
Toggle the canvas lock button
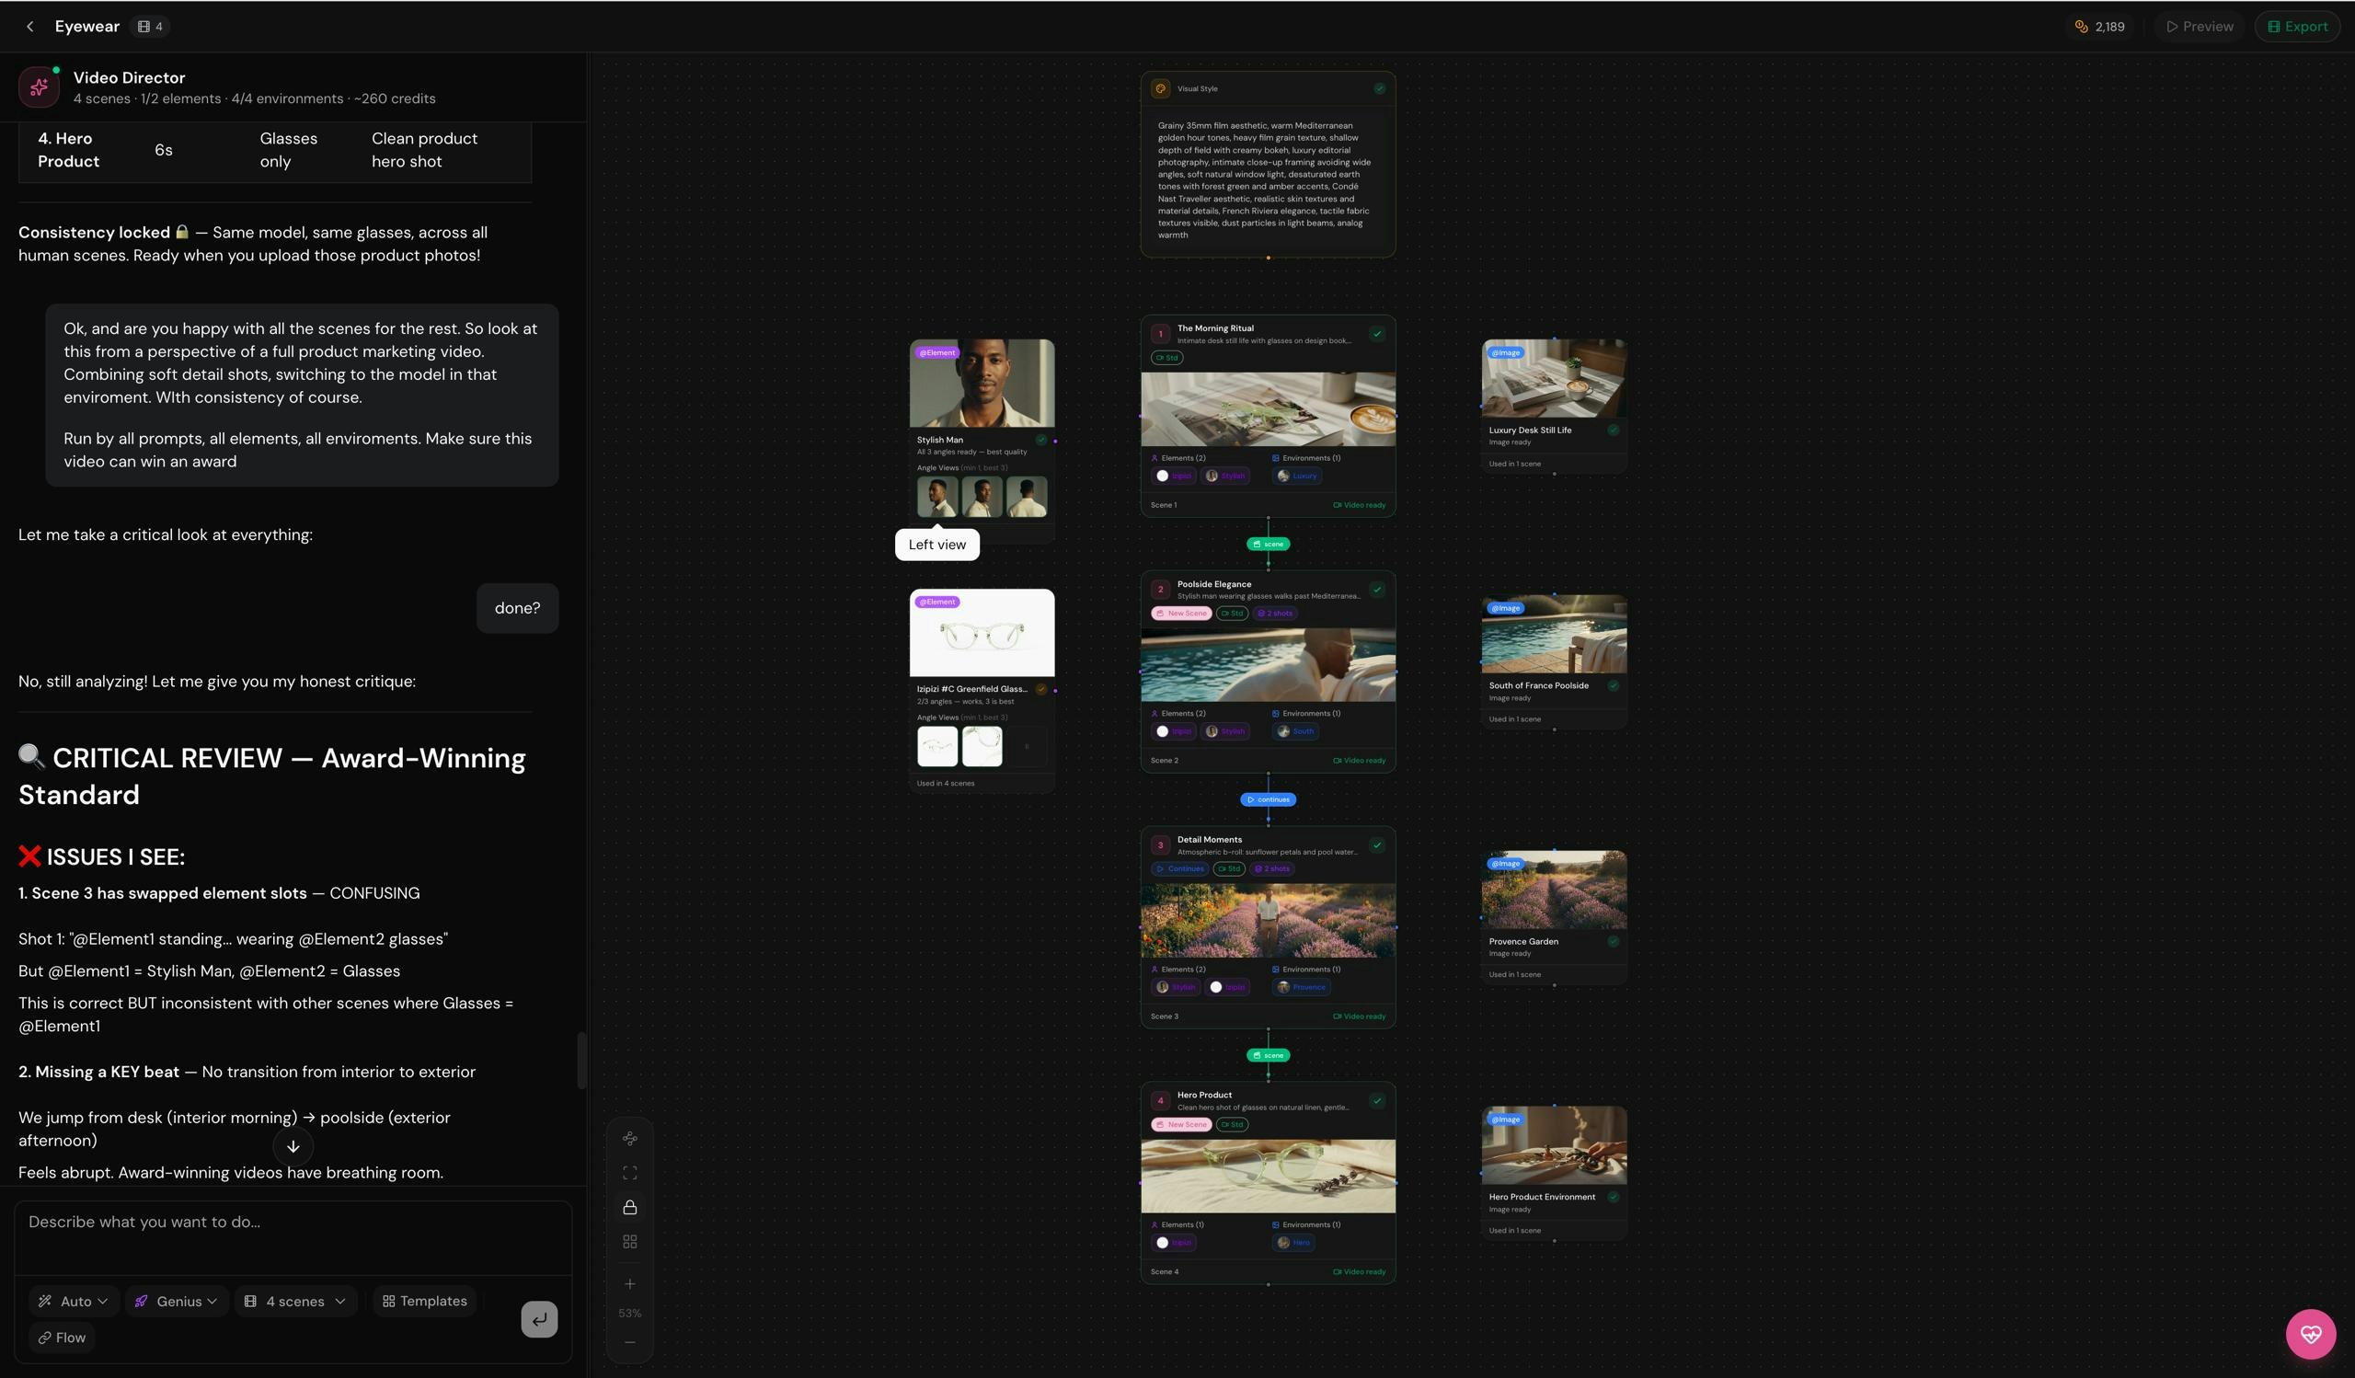click(629, 1206)
